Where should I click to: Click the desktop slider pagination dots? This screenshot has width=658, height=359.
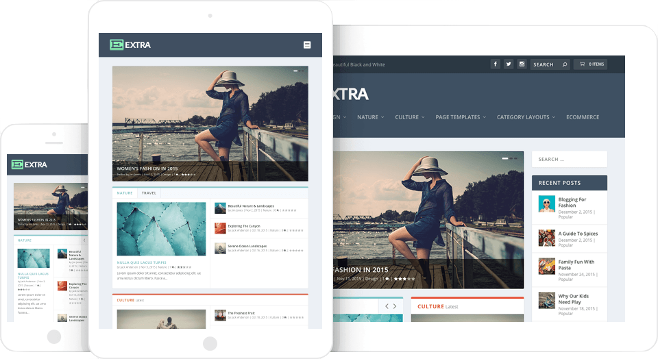(509, 158)
